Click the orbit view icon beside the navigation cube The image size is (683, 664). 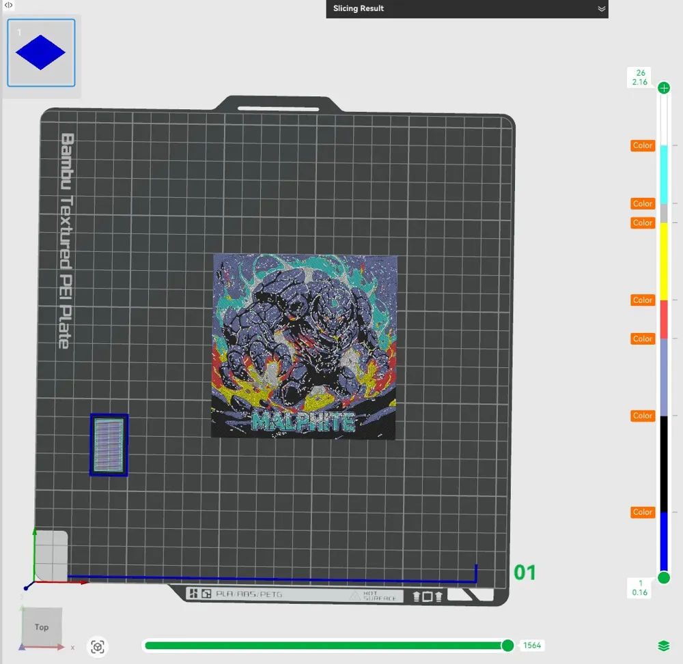click(x=98, y=646)
